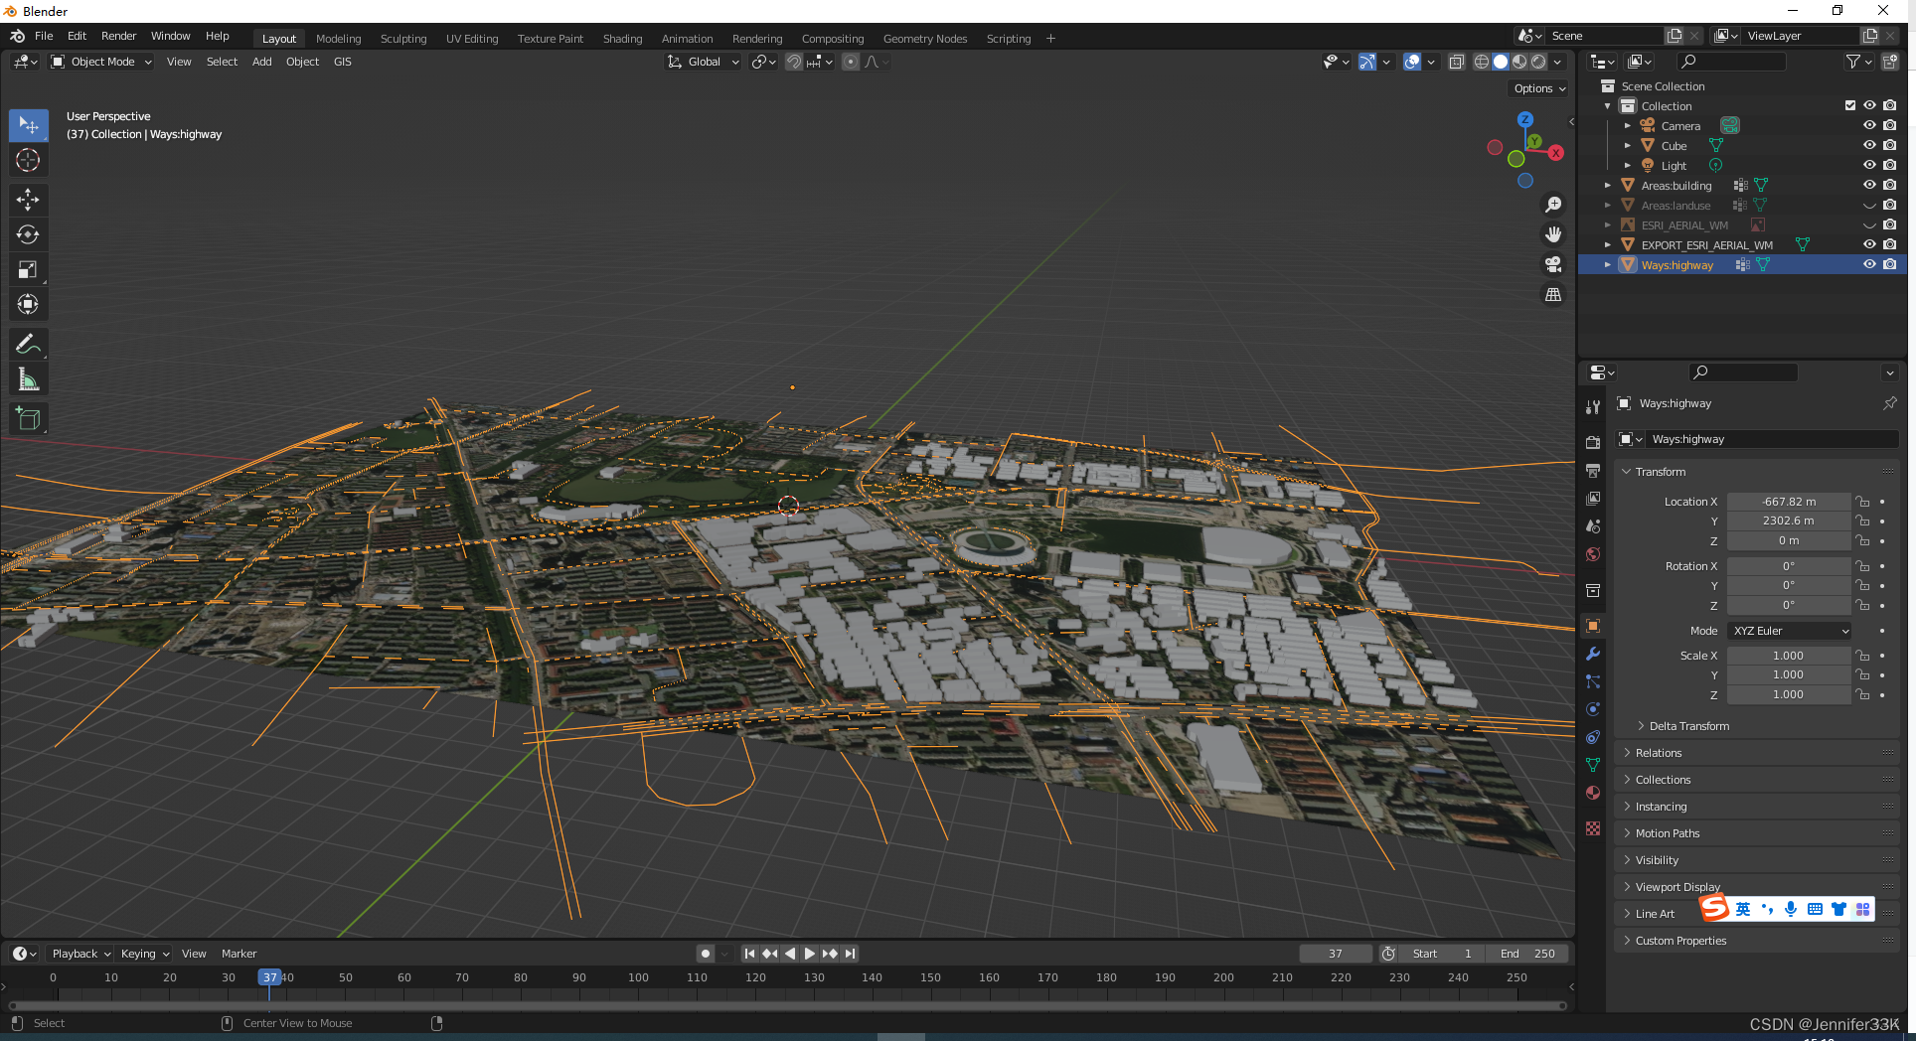The image size is (1916, 1041).
Task: Hide the Cube object with eye icon
Action: [x=1868, y=145]
